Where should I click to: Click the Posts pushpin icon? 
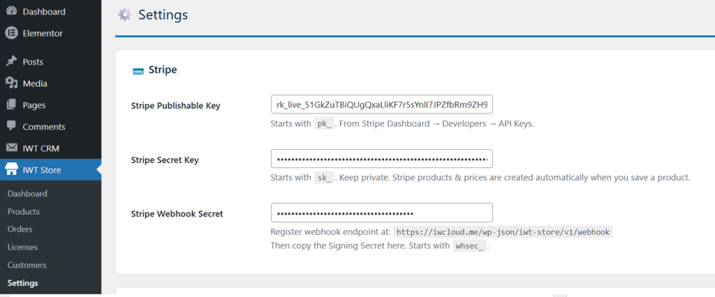[11, 61]
